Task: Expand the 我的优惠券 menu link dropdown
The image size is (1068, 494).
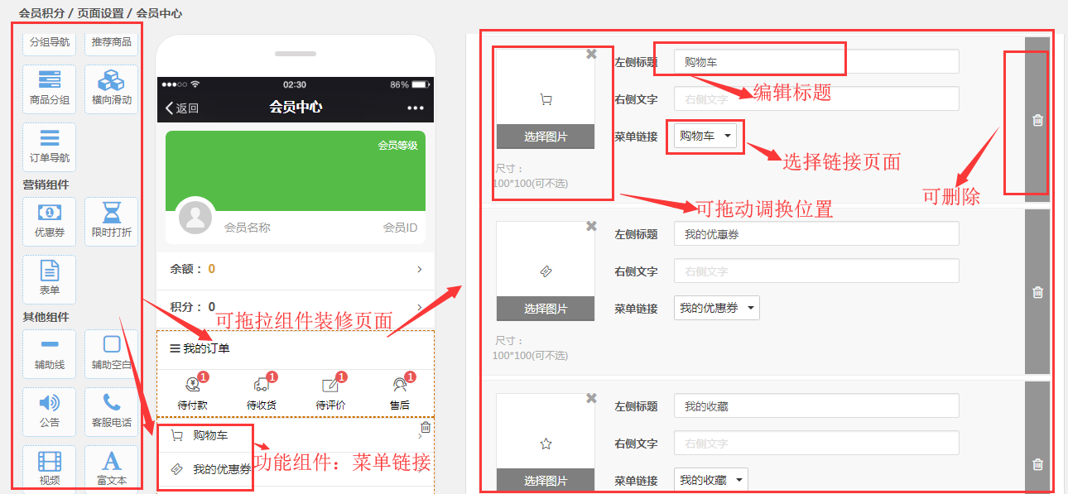Action: coord(716,308)
